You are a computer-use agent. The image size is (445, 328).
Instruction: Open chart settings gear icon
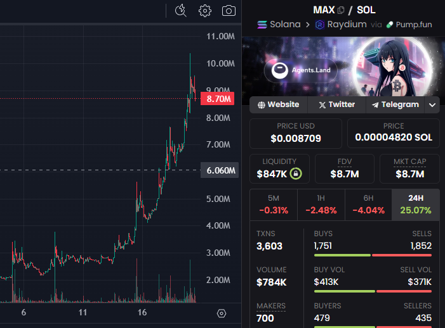204,11
